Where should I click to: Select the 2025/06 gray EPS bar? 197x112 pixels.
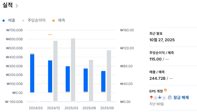click(x=91, y=81)
